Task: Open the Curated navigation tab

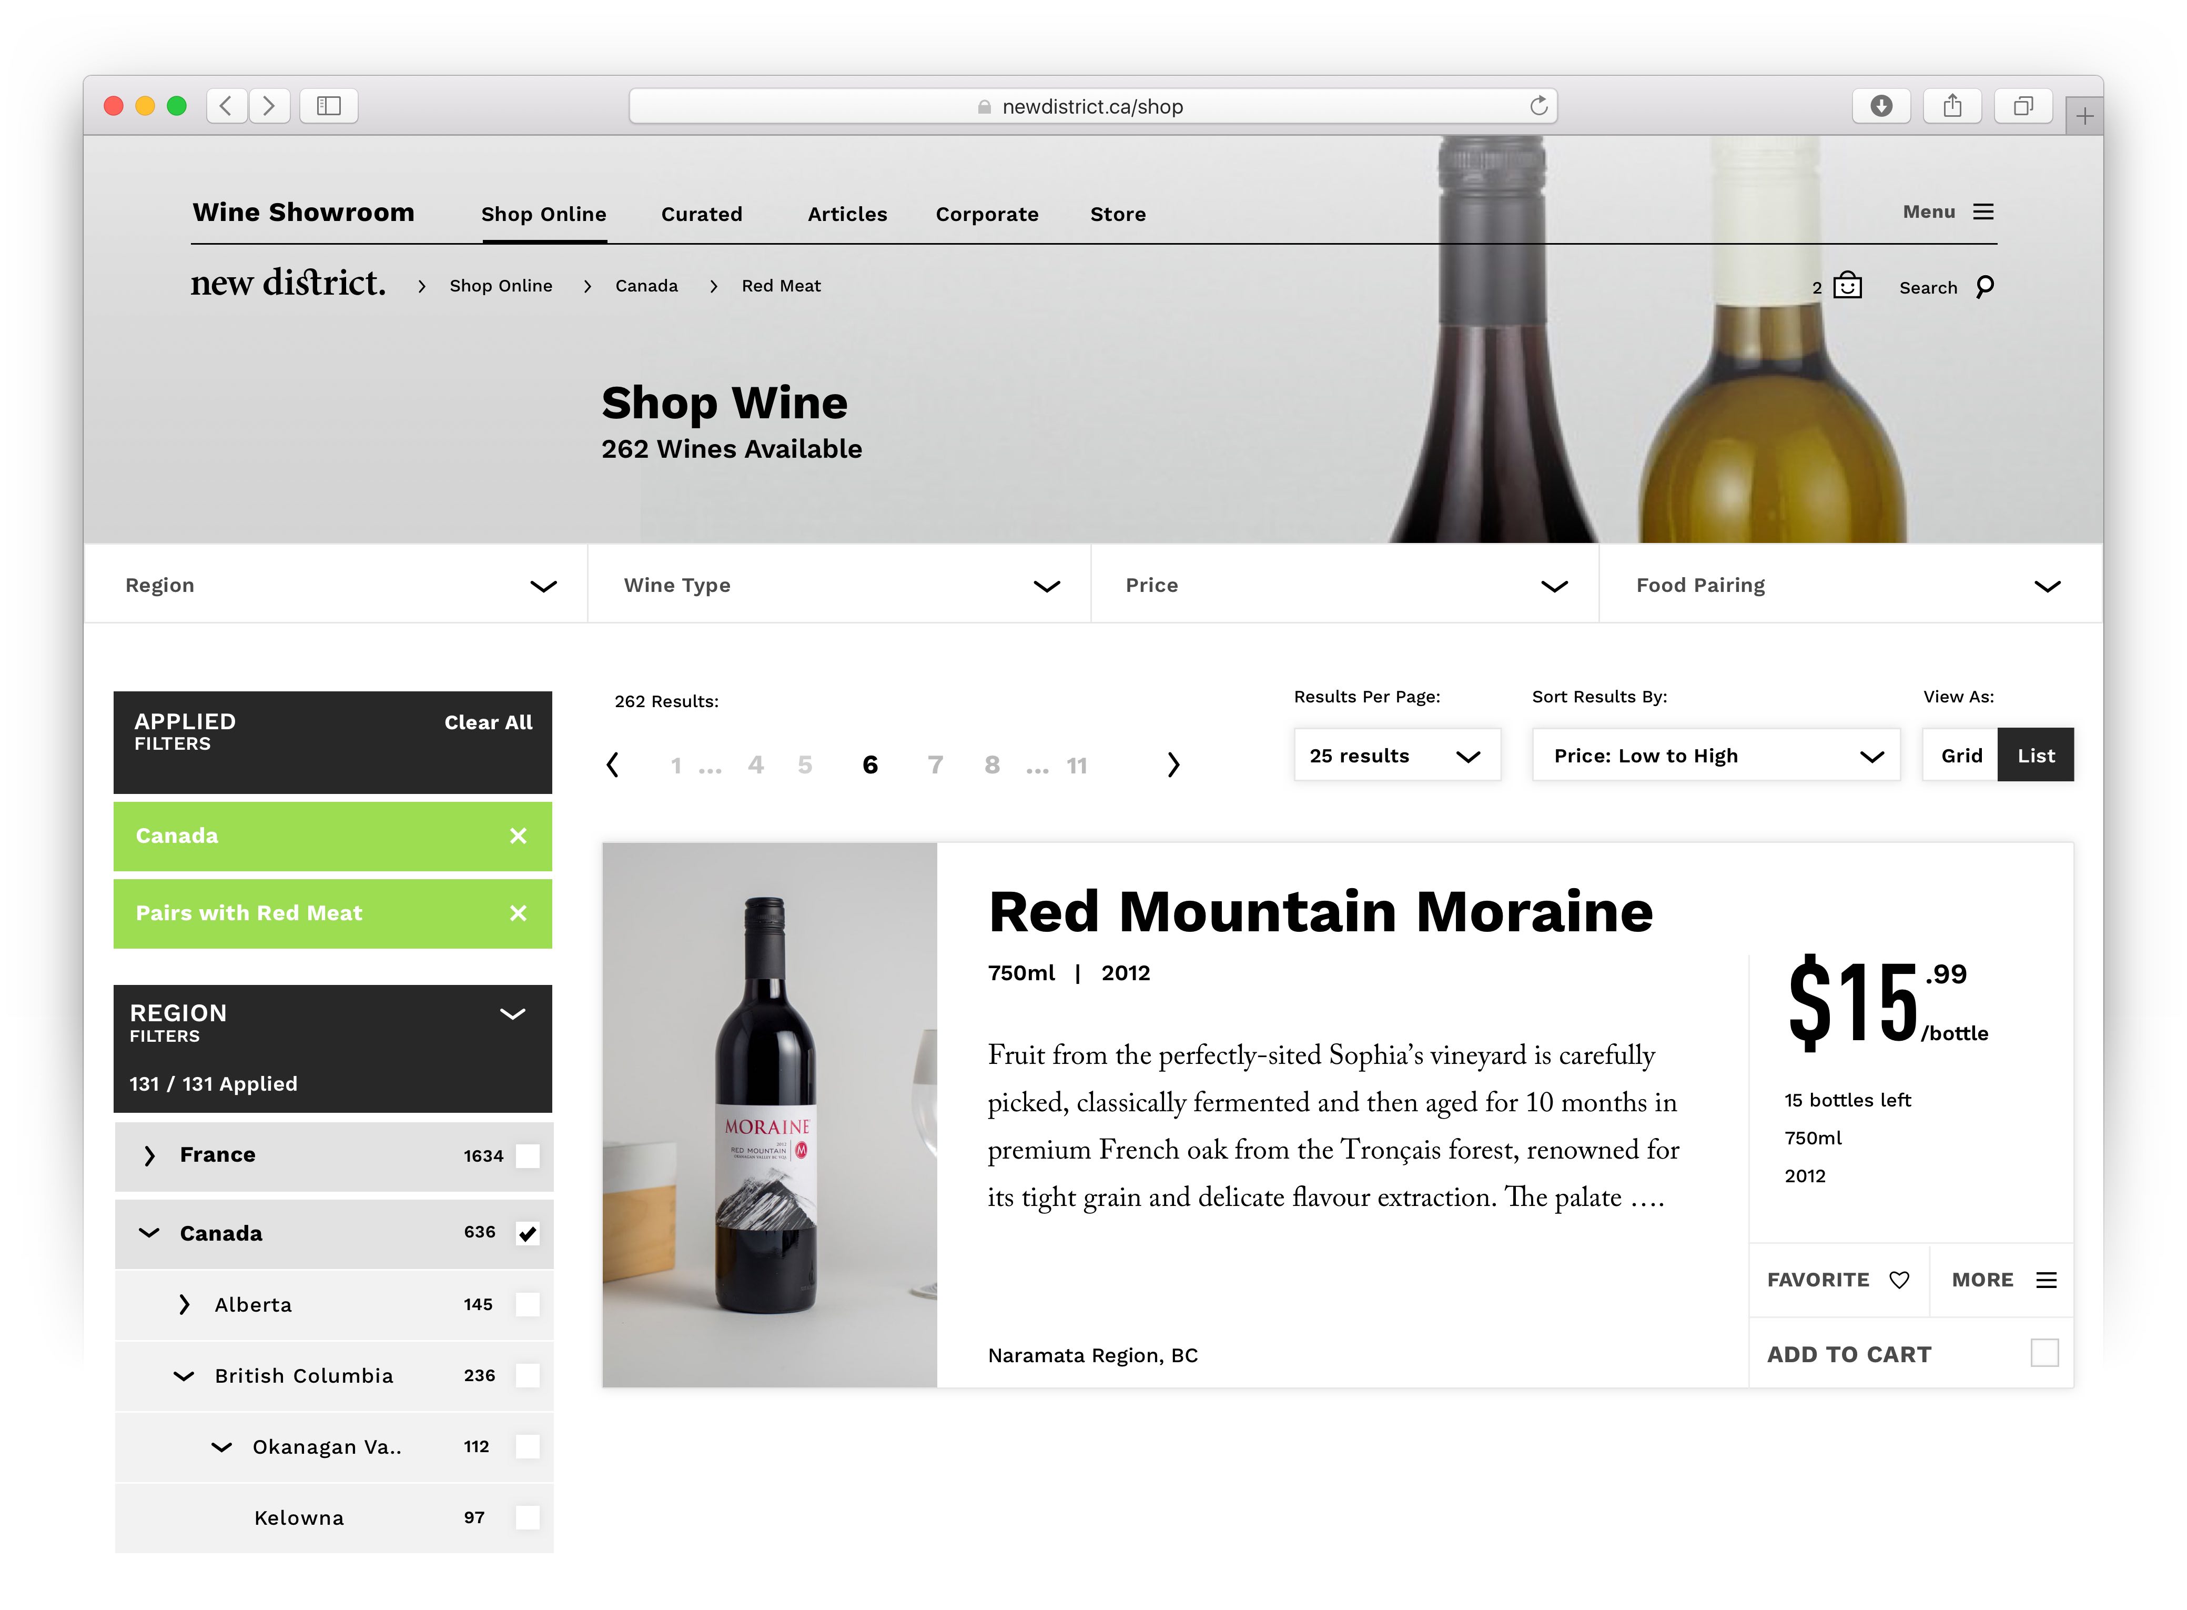Action: [702, 214]
